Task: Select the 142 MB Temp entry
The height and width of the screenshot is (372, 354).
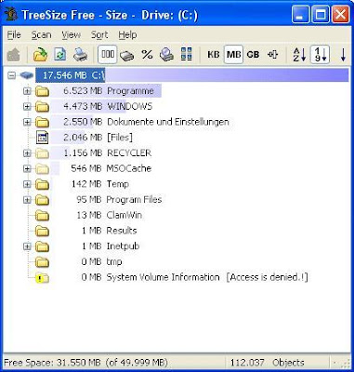Action: (100, 184)
